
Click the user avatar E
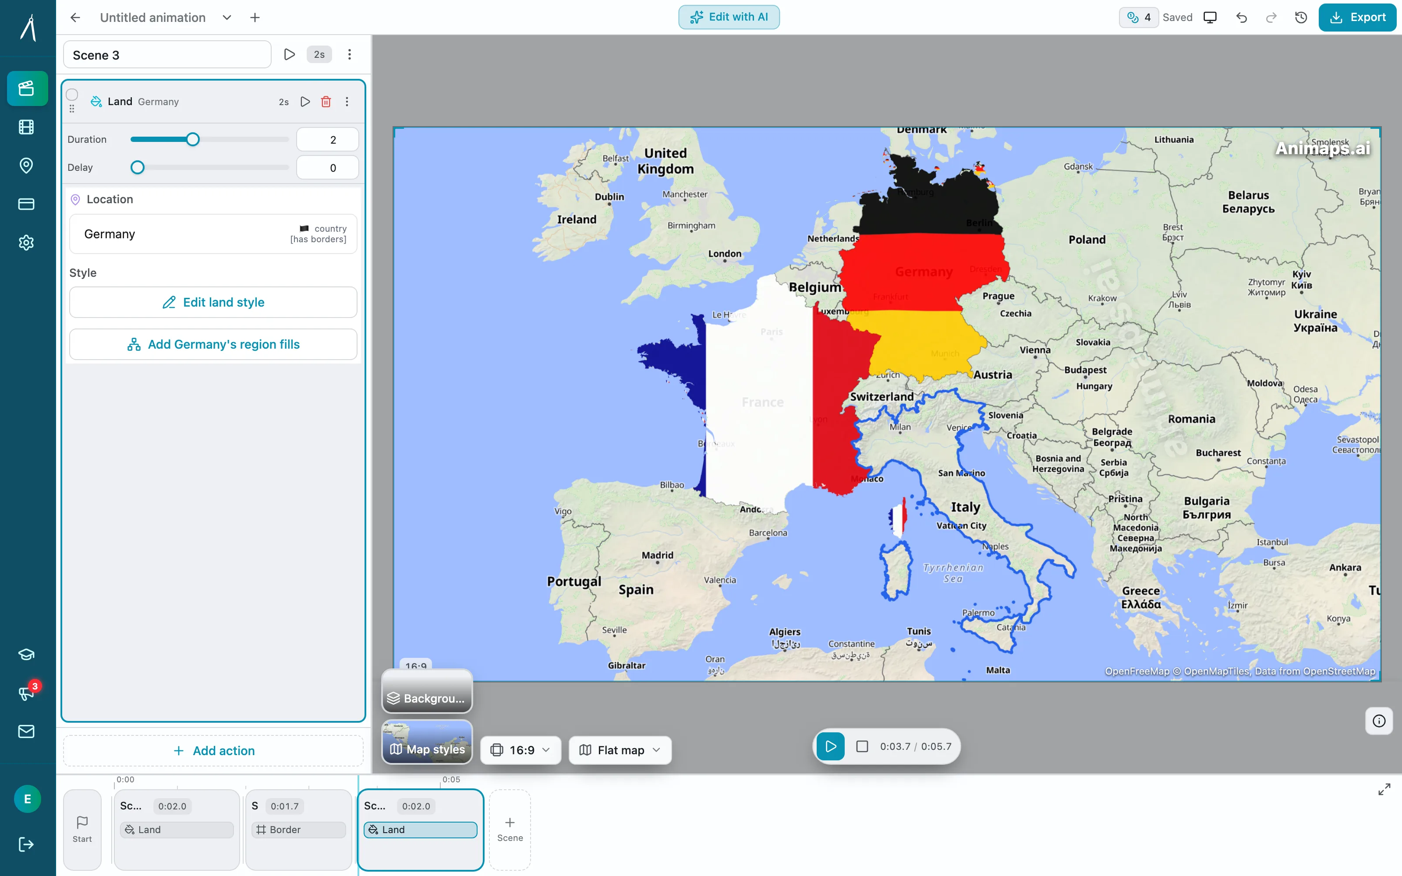pyautogui.click(x=27, y=799)
